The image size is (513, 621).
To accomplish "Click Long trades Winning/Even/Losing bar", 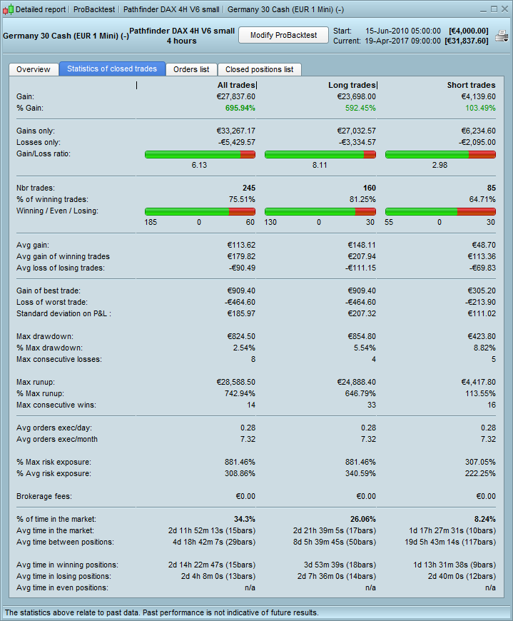I will pyautogui.click(x=320, y=211).
